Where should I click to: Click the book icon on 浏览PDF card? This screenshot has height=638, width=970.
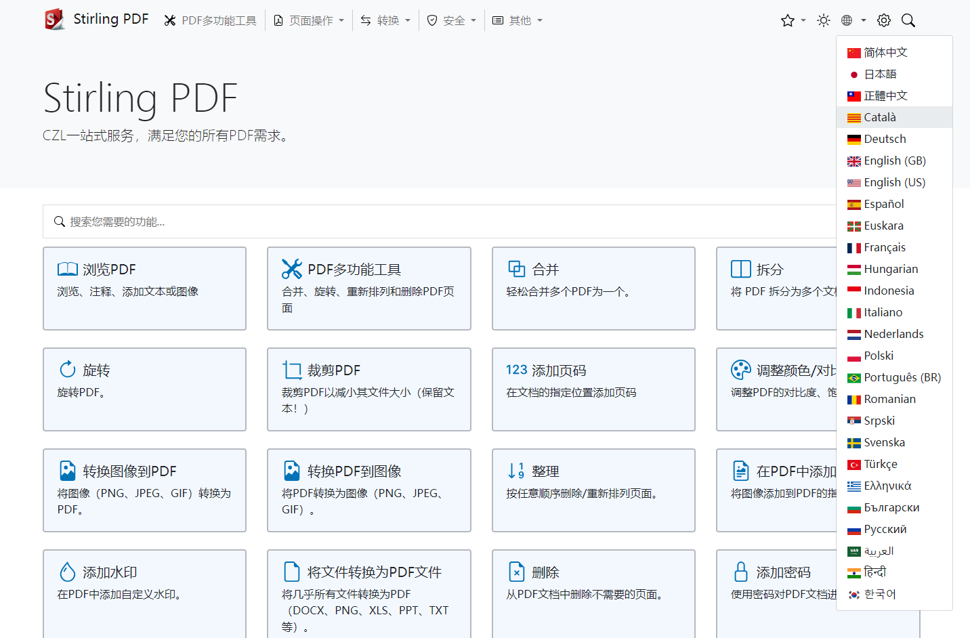(68, 269)
